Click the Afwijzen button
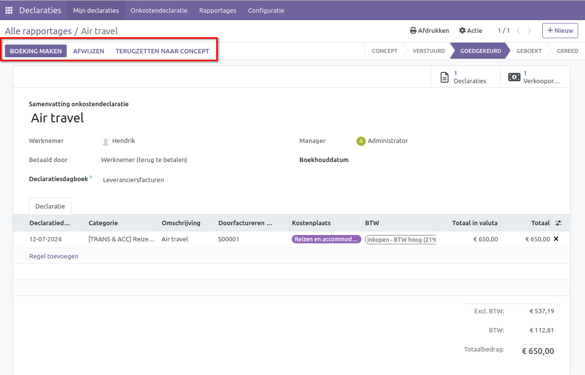The height and width of the screenshot is (375, 585). click(x=89, y=51)
